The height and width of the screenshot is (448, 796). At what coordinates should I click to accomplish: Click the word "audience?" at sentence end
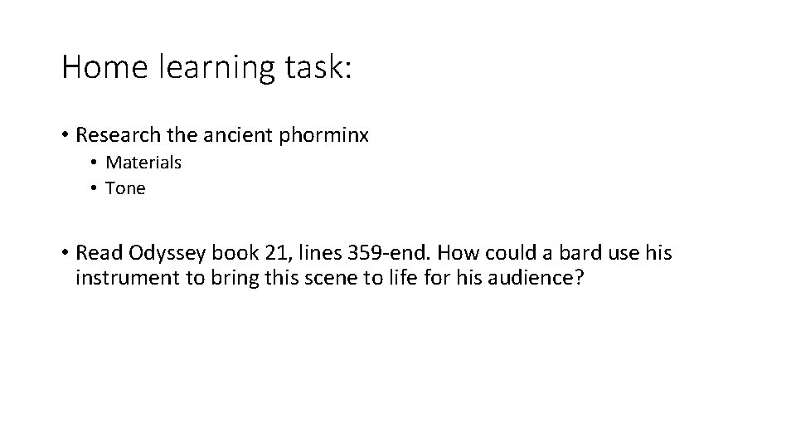[536, 278]
